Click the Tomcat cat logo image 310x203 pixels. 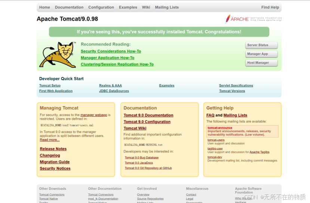(58, 55)
